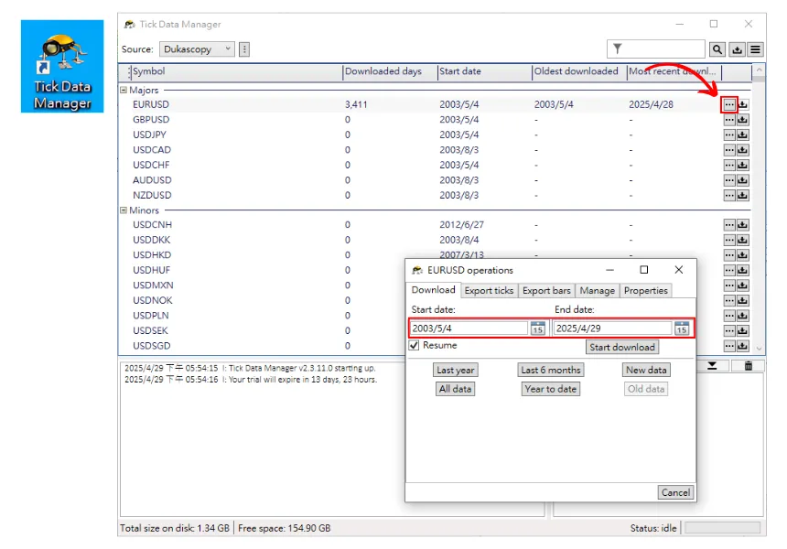This screenshot has width=787, height=549.
Task: Open the hamburger menu icon in toolbar
Action: click(x=755, y=49)
